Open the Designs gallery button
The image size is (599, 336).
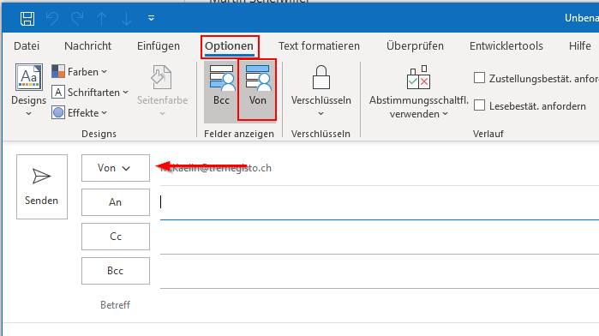tap(28, 90)
